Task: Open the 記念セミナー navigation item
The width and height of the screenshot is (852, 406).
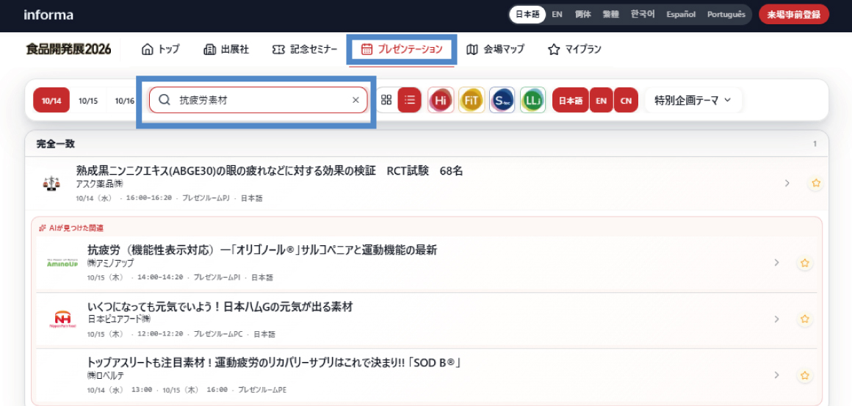Action: click(x=304, y=49)
